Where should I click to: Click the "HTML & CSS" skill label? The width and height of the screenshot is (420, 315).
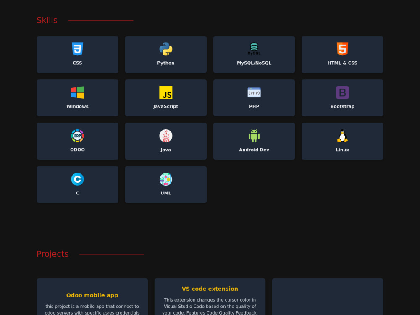(342, 63)
